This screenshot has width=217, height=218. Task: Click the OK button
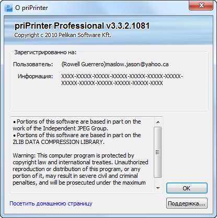coord(187,188)
